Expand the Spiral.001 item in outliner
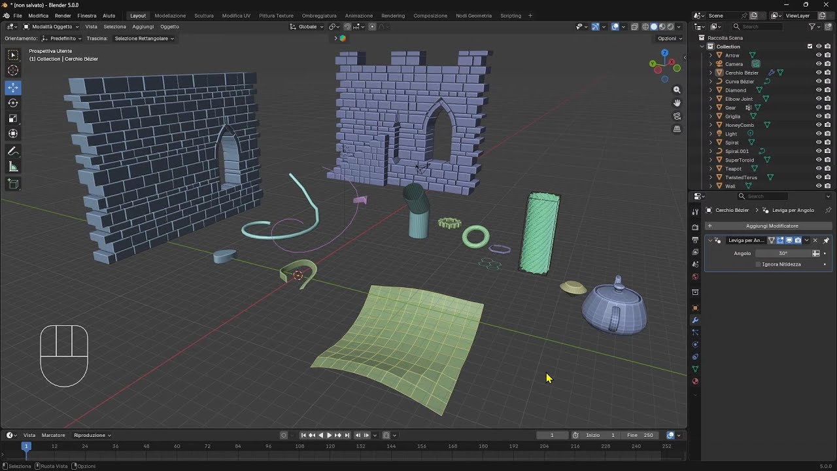Viewport: 837px width, 471px height. click(x=711, y=151)
